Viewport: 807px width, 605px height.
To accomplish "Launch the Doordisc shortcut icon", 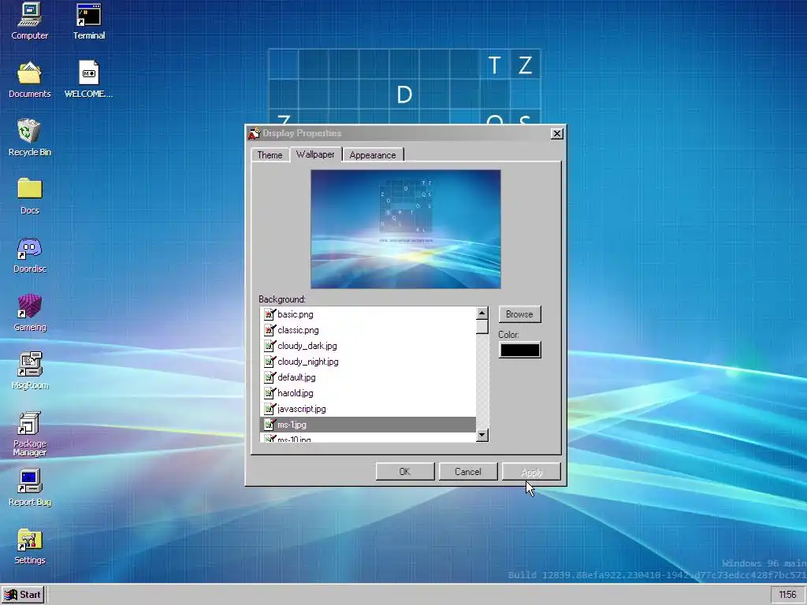I will pyautogui.click(x=29, y=254).
